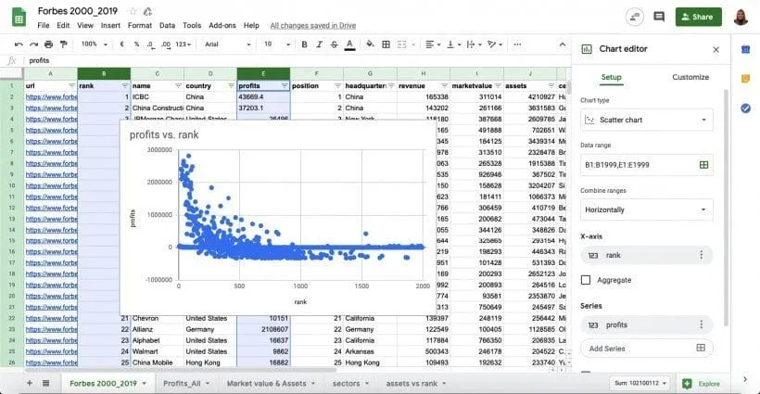
Task: Open the text wrapping dropdown
Action: pyautogui.click(x=474, y=44)
